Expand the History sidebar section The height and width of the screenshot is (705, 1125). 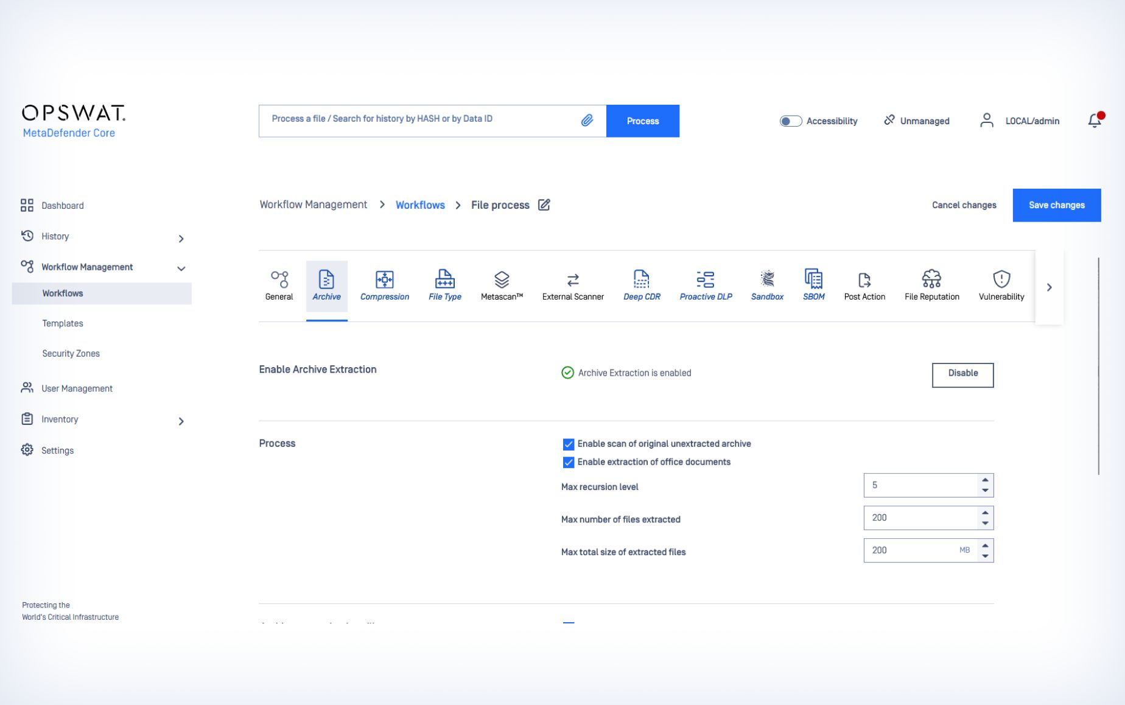[x=181, y=239]
